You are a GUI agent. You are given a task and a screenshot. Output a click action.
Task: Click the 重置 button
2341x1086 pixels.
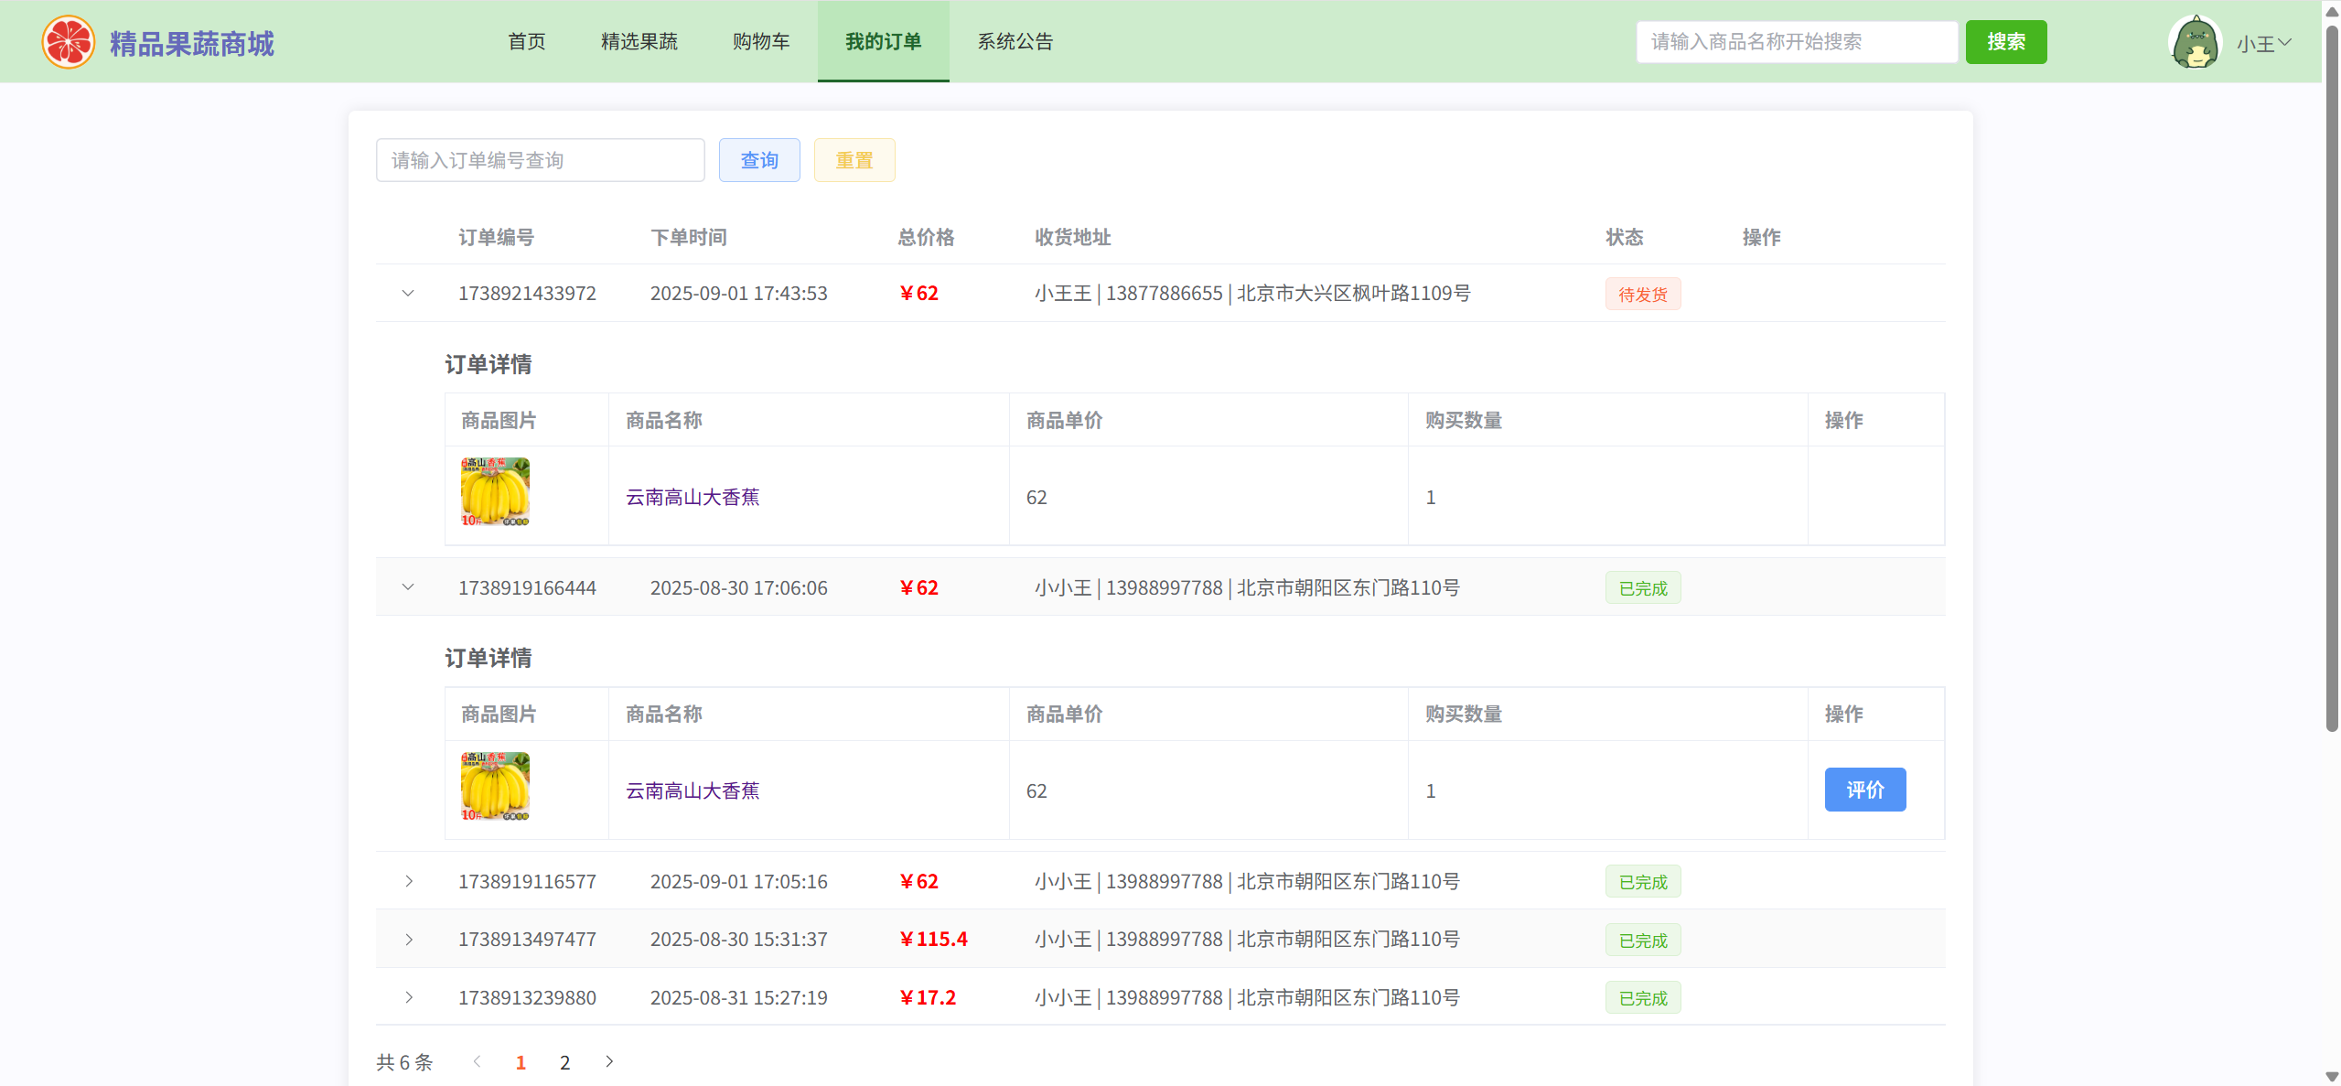[x=854, y=160]
